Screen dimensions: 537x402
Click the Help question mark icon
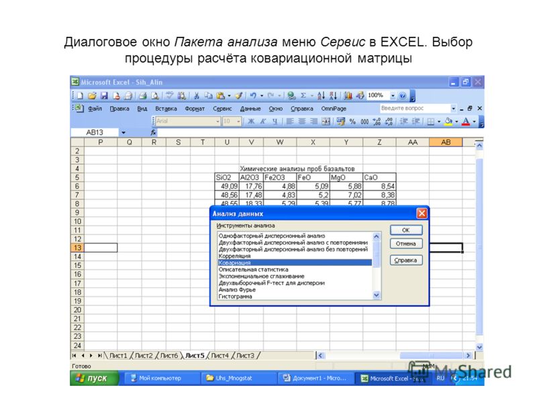403,96
